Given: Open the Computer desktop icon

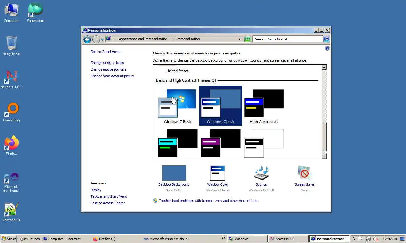Looking at the screenshot, I should pos(11,13).
